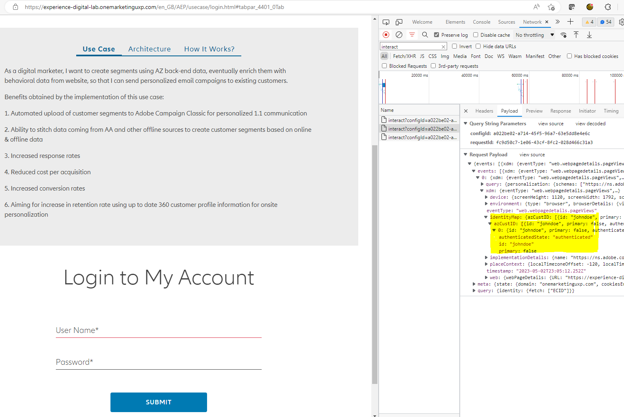This screenshot has width=624, height=417.
Task: Click view source beside Query String Parameters
Action: pos(551,124)
